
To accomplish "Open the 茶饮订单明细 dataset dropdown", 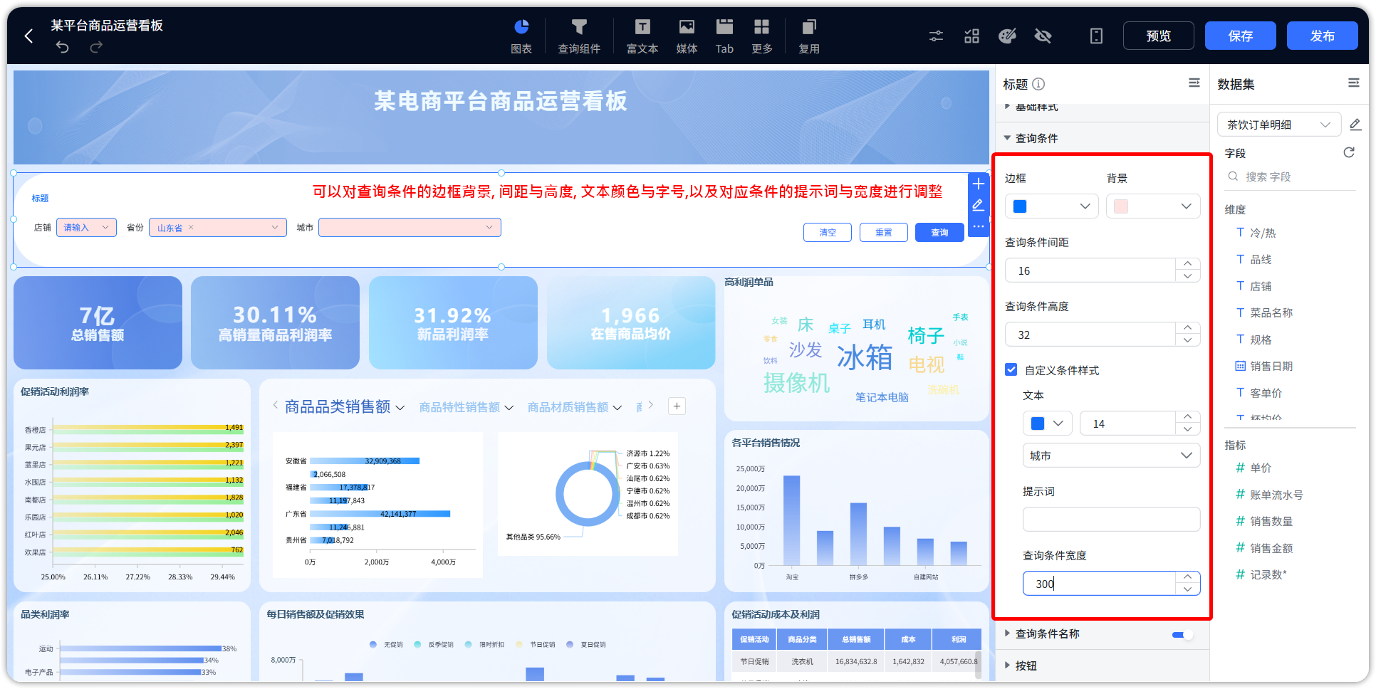I will click(1279, 125).
